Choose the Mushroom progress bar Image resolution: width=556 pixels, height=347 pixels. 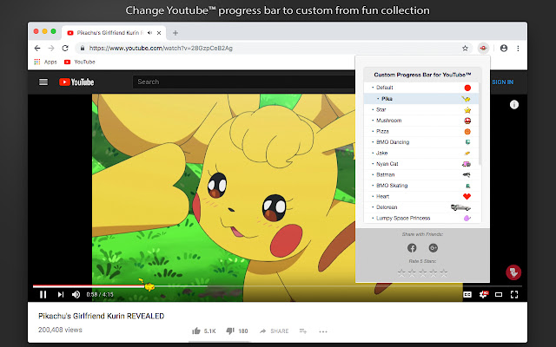(420, 121)
